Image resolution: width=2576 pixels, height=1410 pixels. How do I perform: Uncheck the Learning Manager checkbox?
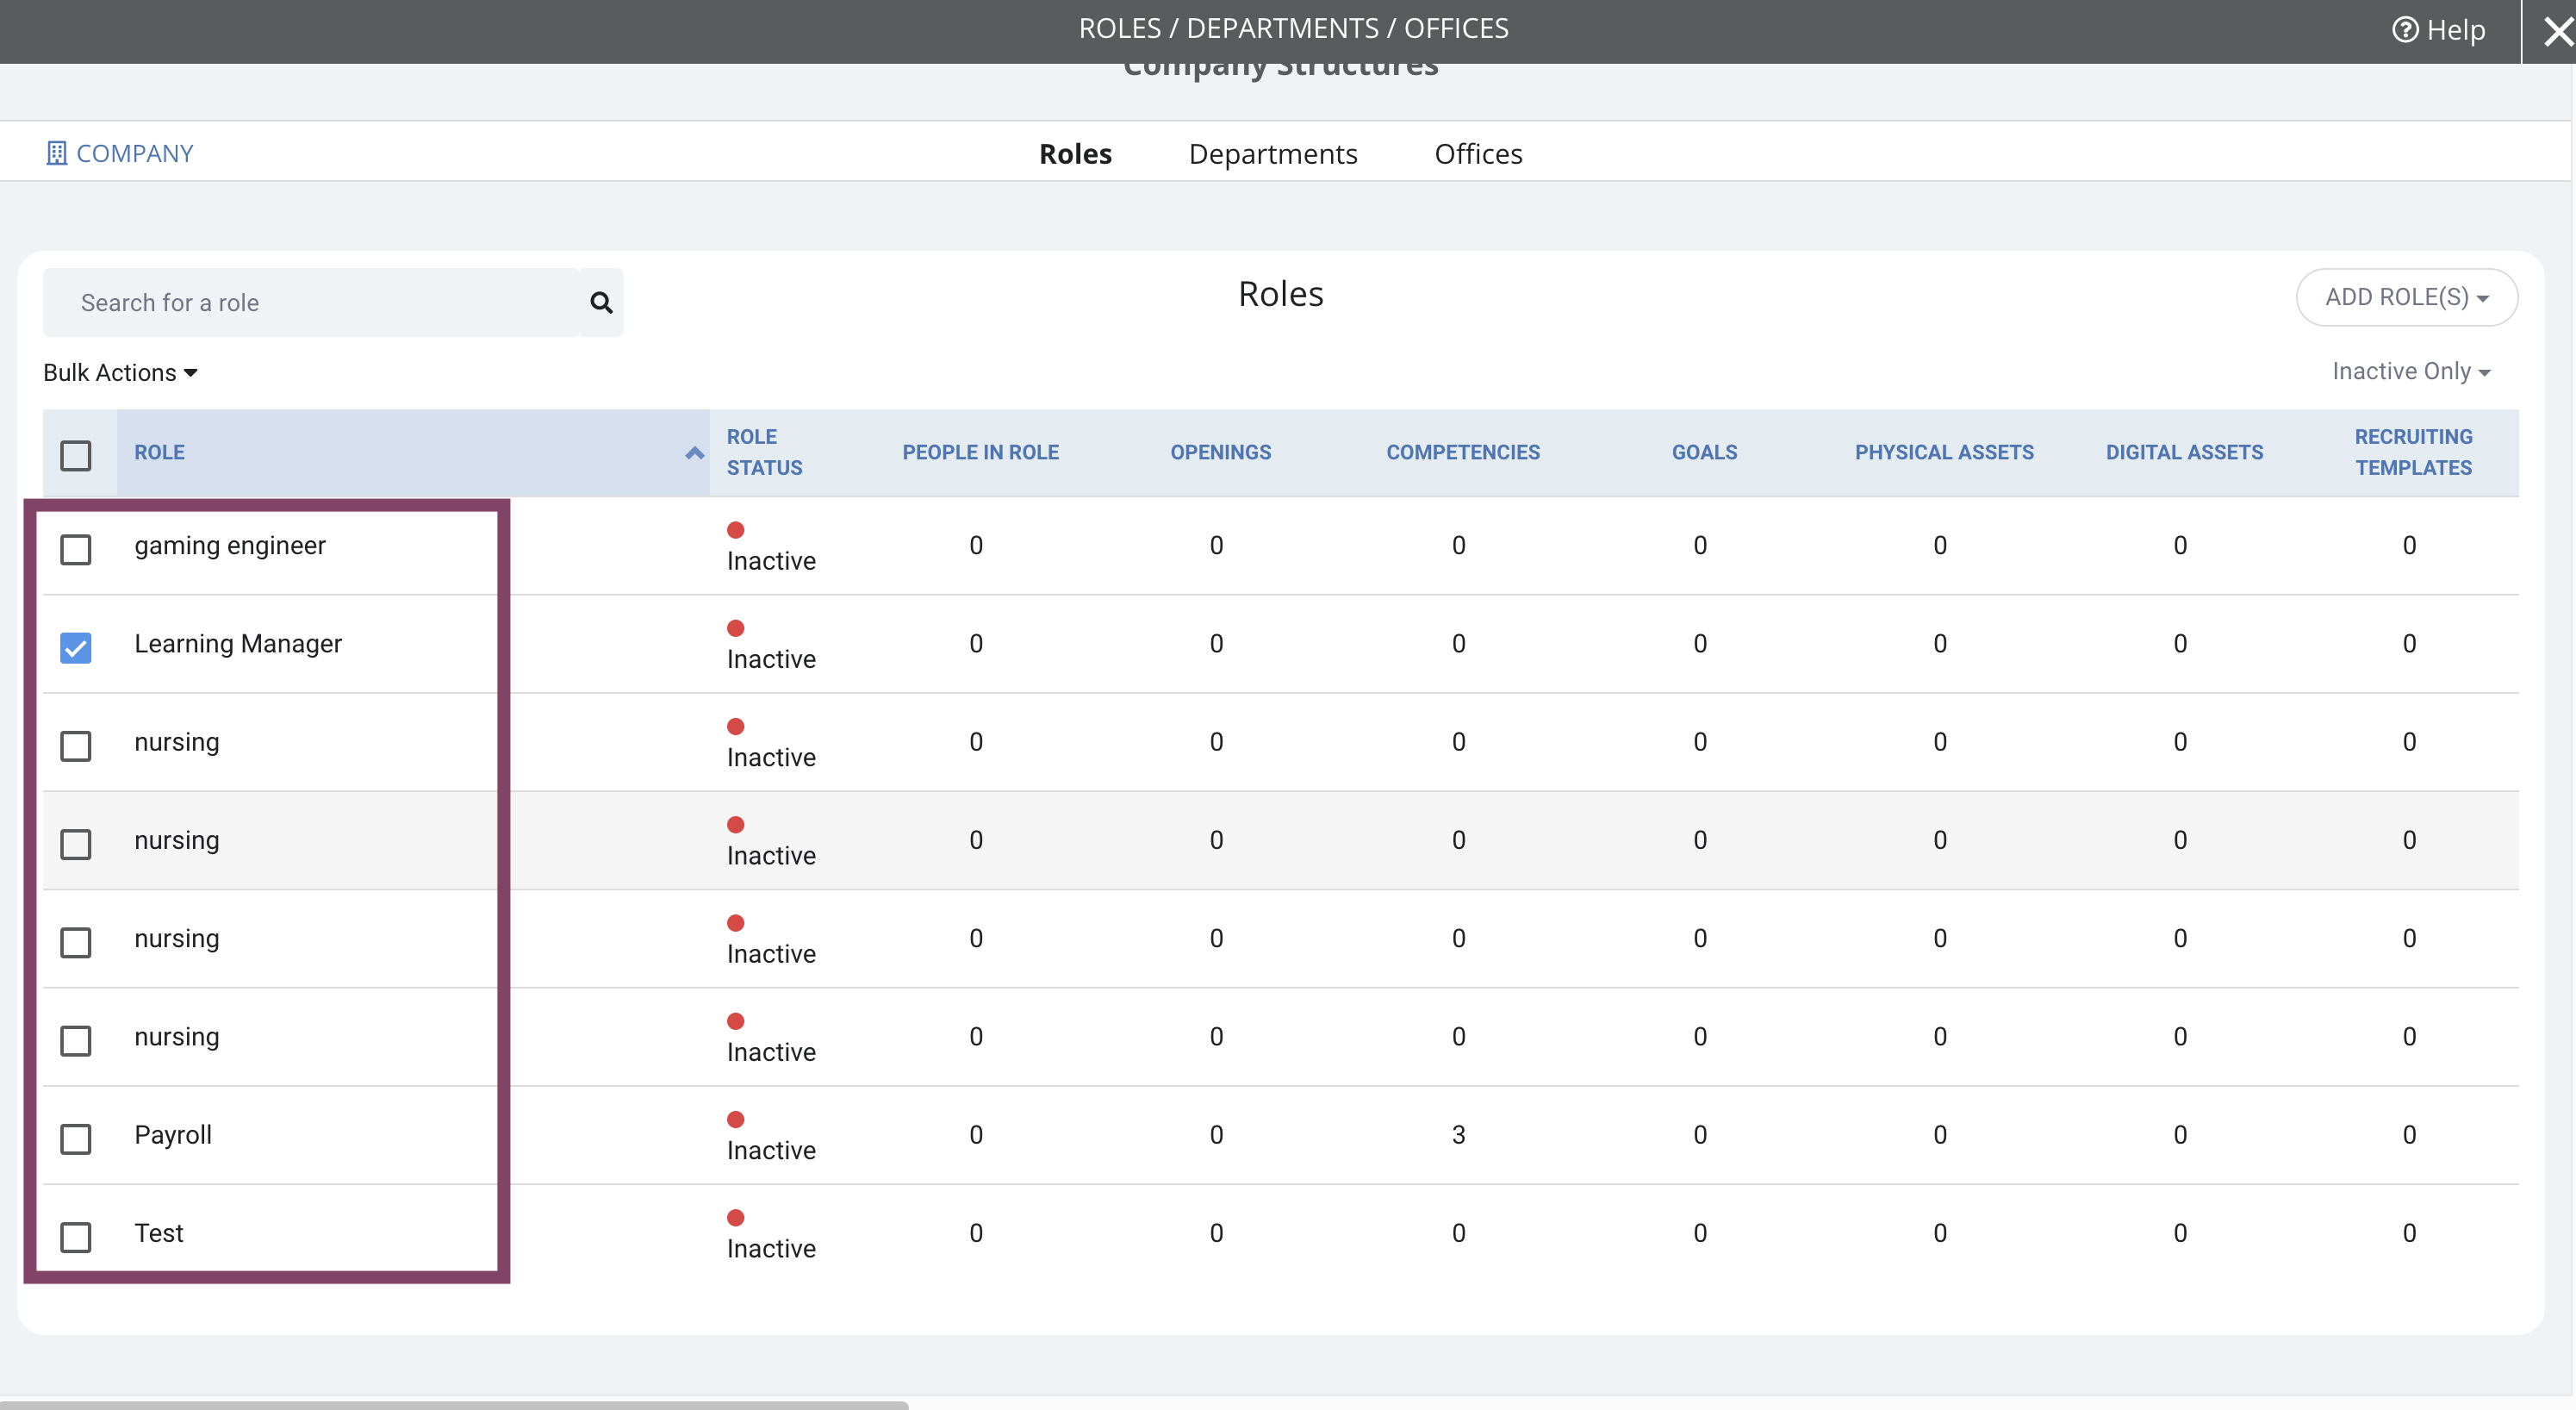coord(76,647)
